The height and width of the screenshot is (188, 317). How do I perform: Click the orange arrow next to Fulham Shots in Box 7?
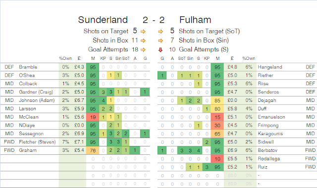pos(160,41)
